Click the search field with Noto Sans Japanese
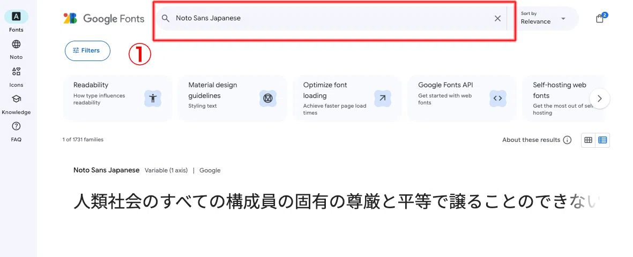 pyautogui.click(x=331, y=18)
